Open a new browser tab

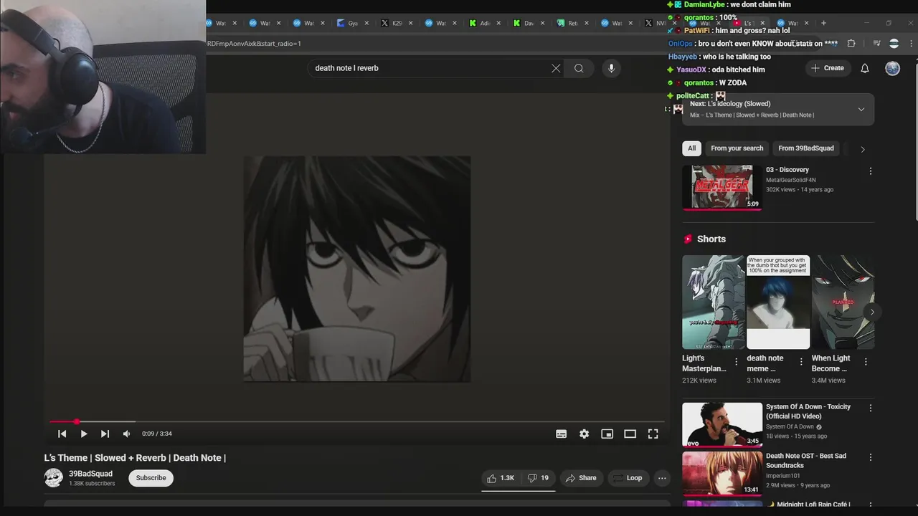pyautogui.click(x=823, y=23)
